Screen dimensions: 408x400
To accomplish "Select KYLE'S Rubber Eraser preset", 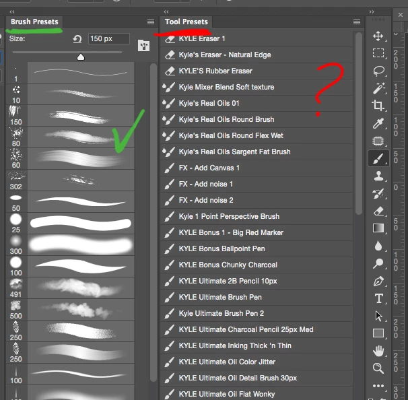I will coord(257,71).
